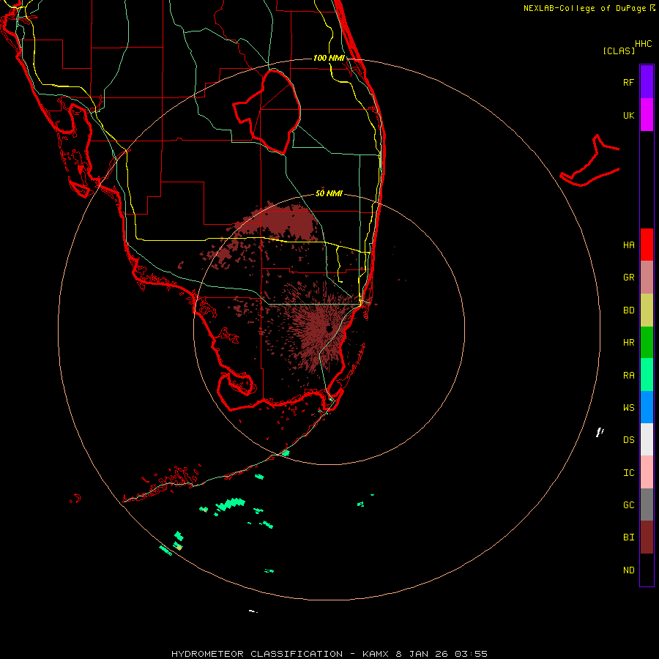Click the white DS legend swatch
The image size is (659, 659).
tap(647, 439)
